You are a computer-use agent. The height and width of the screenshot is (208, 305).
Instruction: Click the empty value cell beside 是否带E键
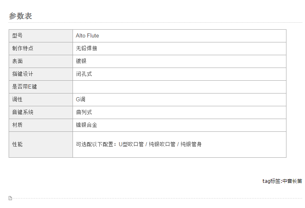(x=179, y=87)
